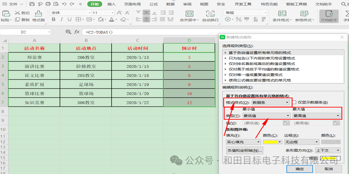The image size is (349, 174).
Task: Toggle Underline formatting
Action: tap(69, 20)
